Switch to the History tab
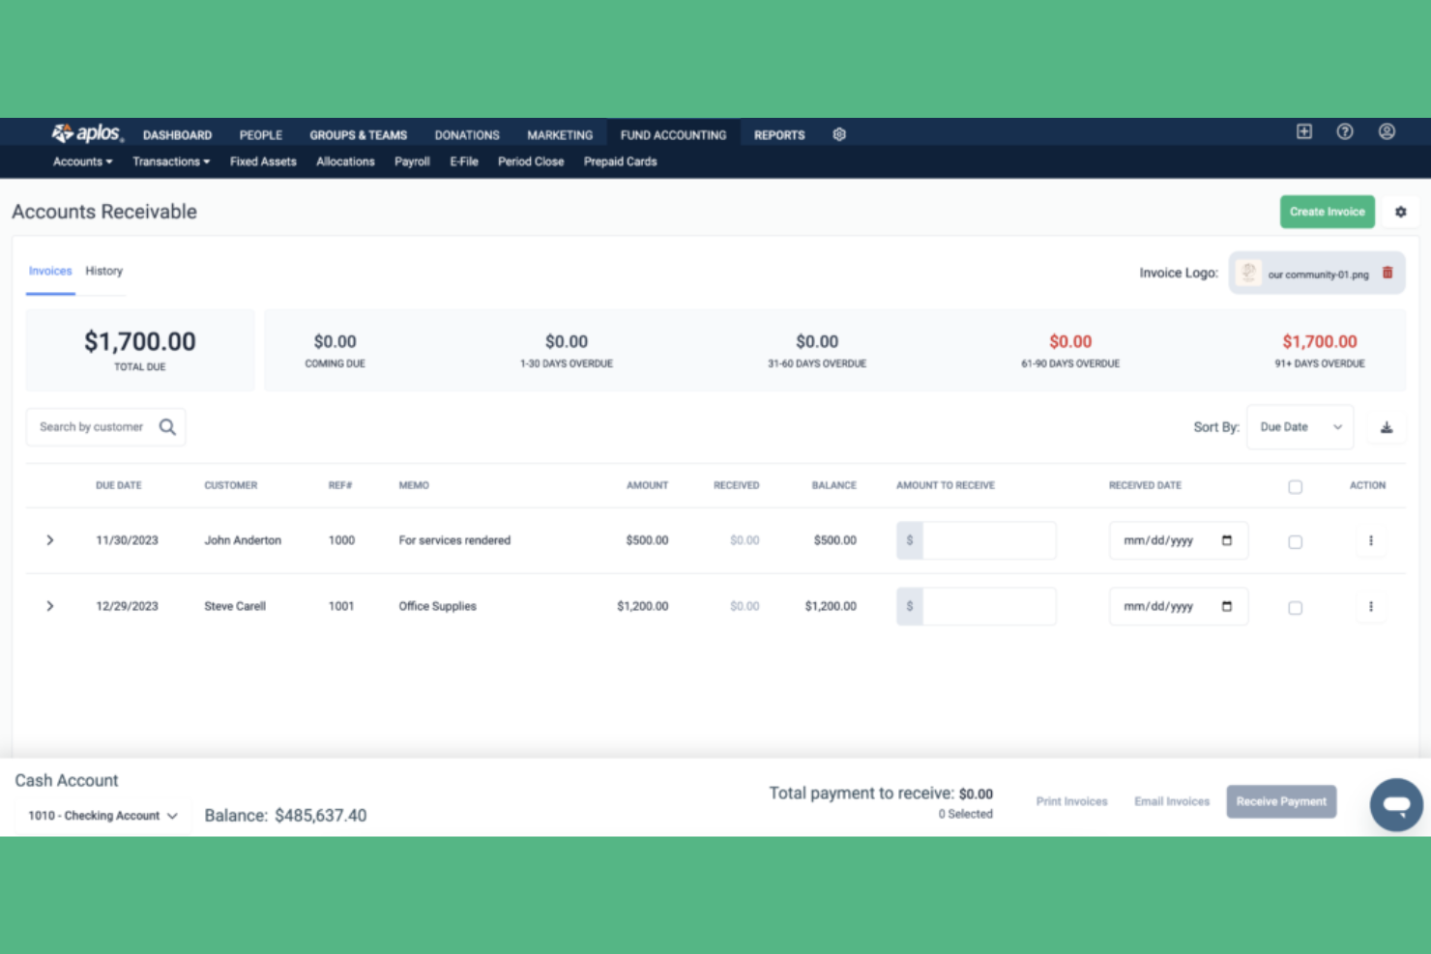This screenshot has height=954, width=1431. pyautogui.click(x=103, y=271)
